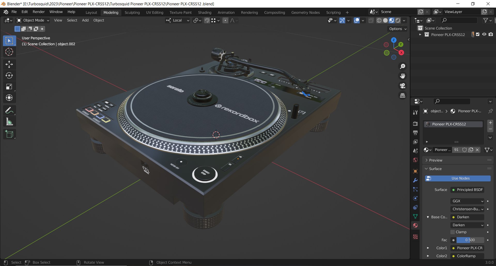
Task: Add a new material slot
Action: click(490, 123)
